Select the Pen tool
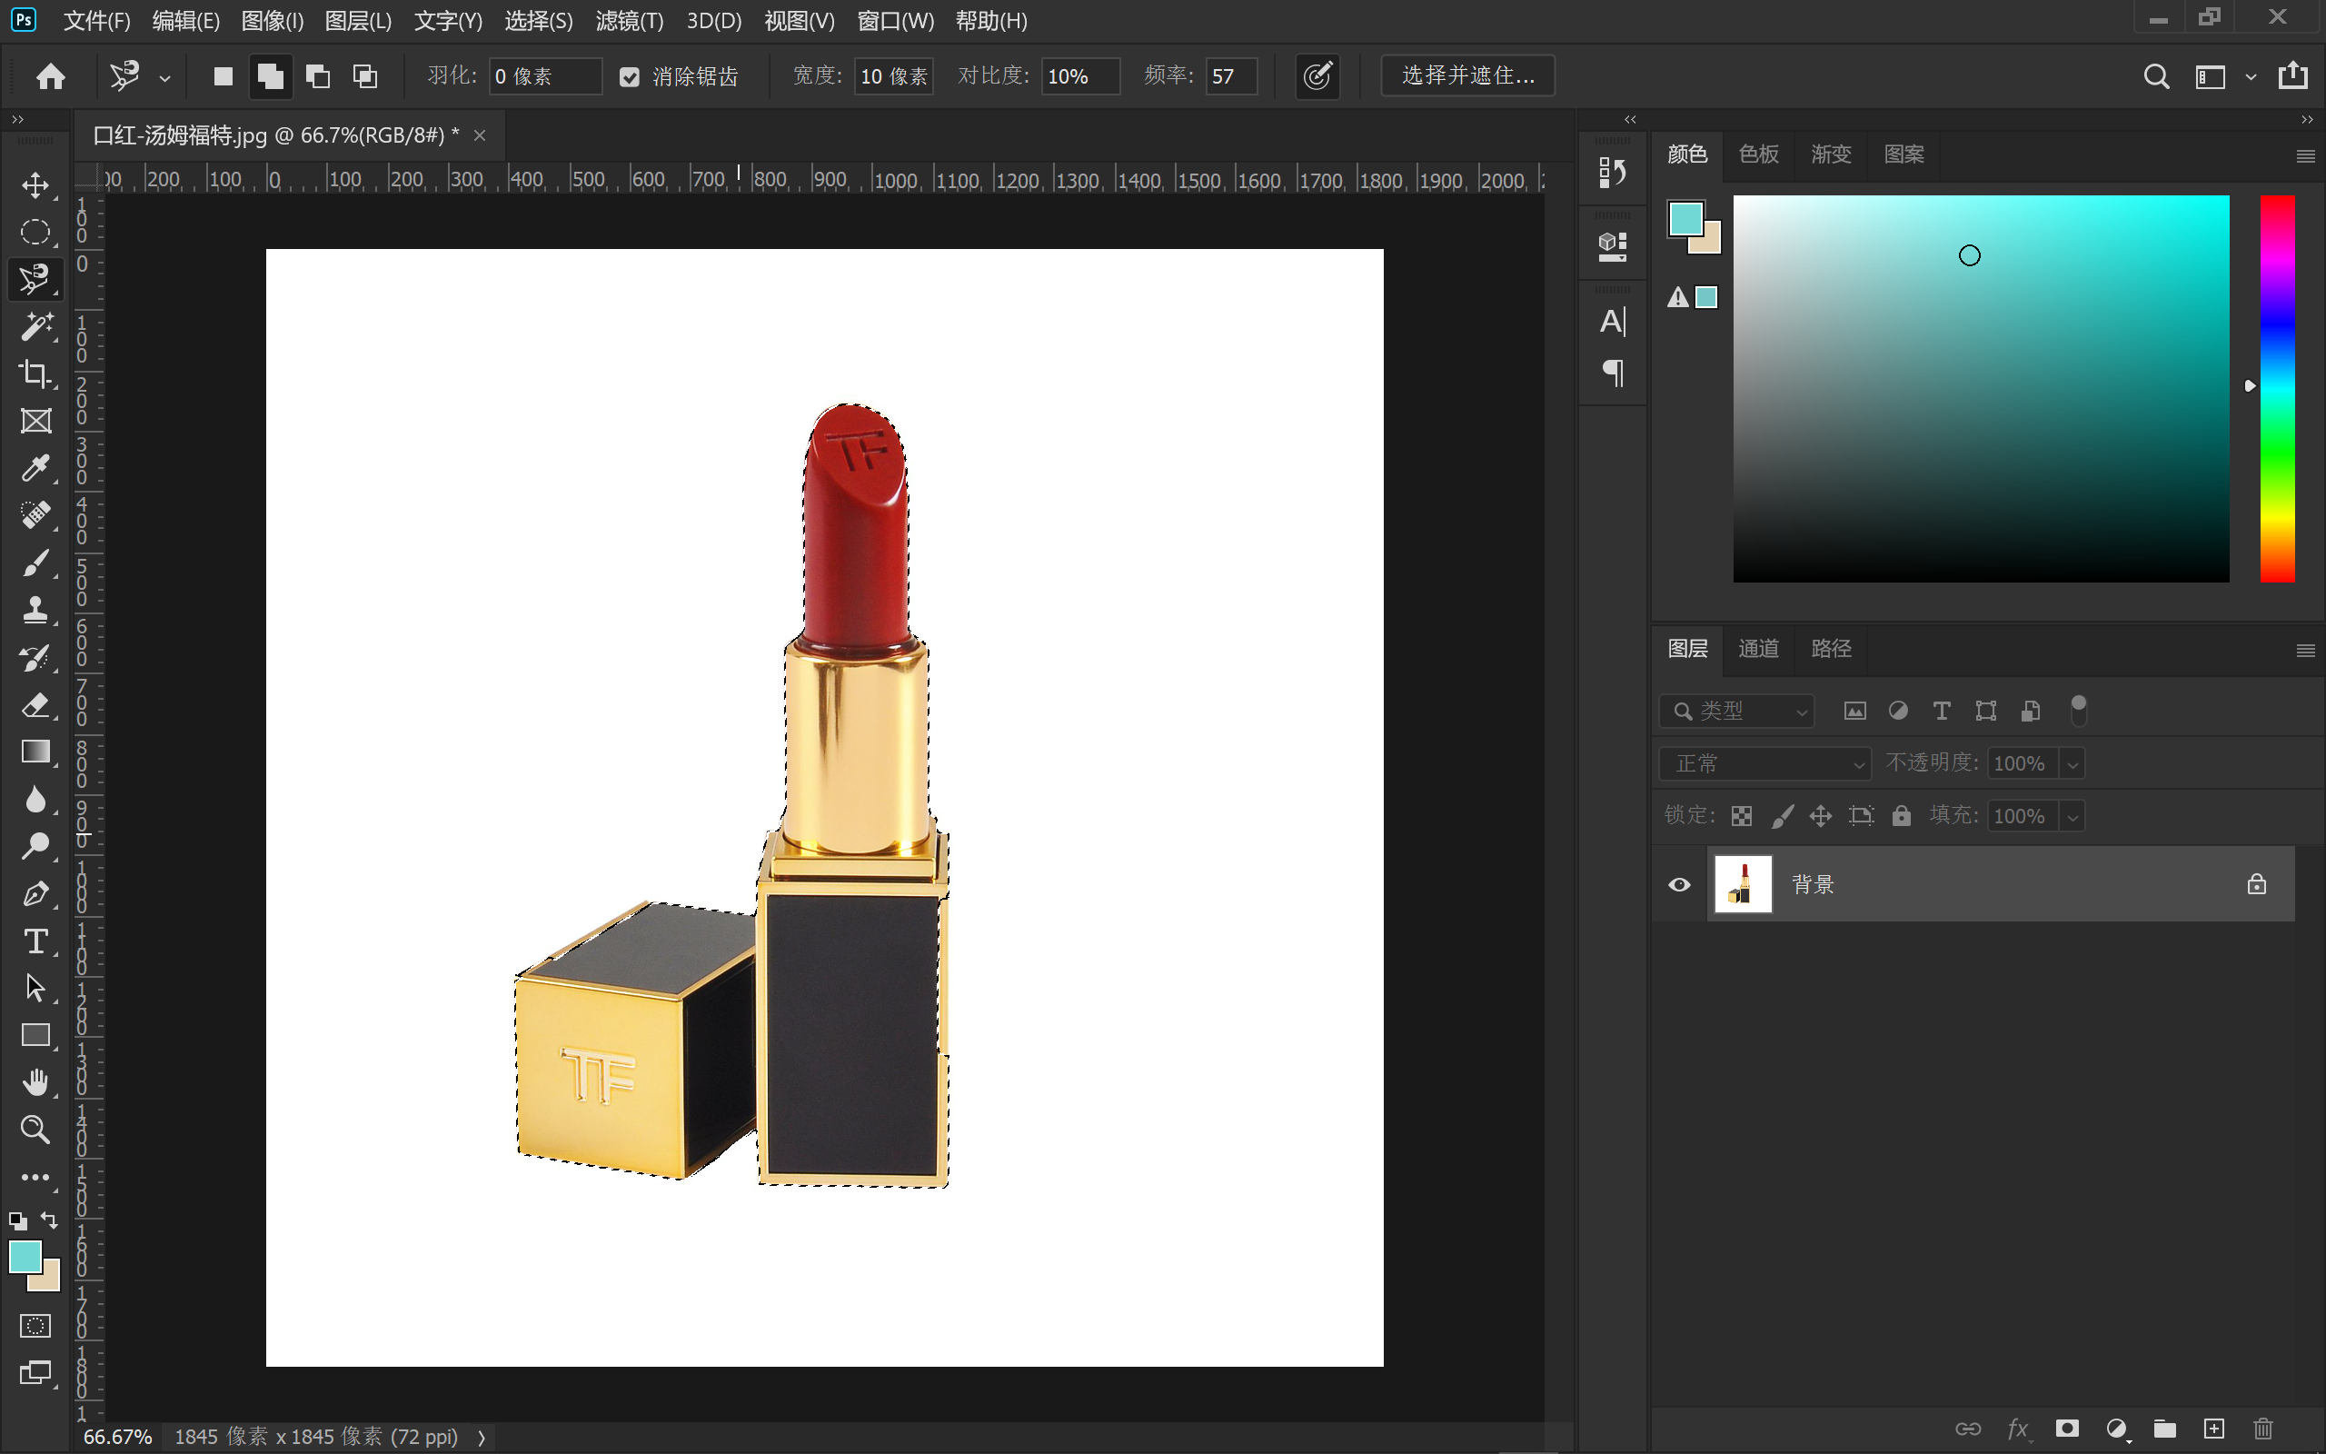Image resolution: width=2326 pixels, height=1454 pixels. tap(35, 893)
